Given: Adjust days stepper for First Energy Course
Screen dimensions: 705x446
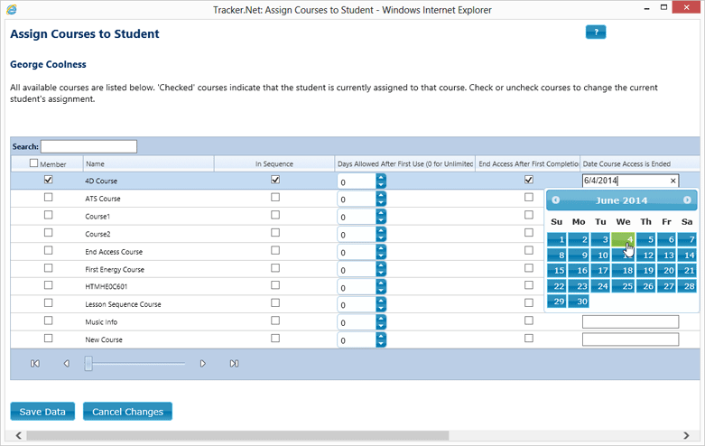Looking at the screenshot, I should coord(381,270).
